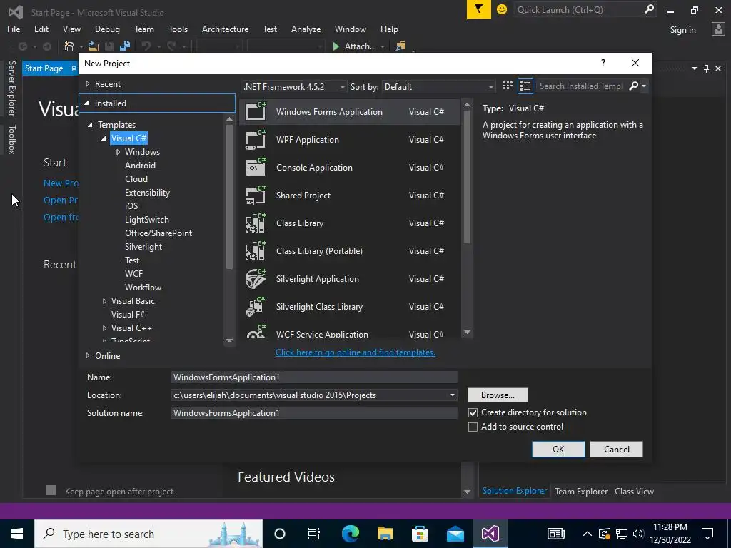Select the Class Library template icon
The image size is (731, 548).
(256, 223)
